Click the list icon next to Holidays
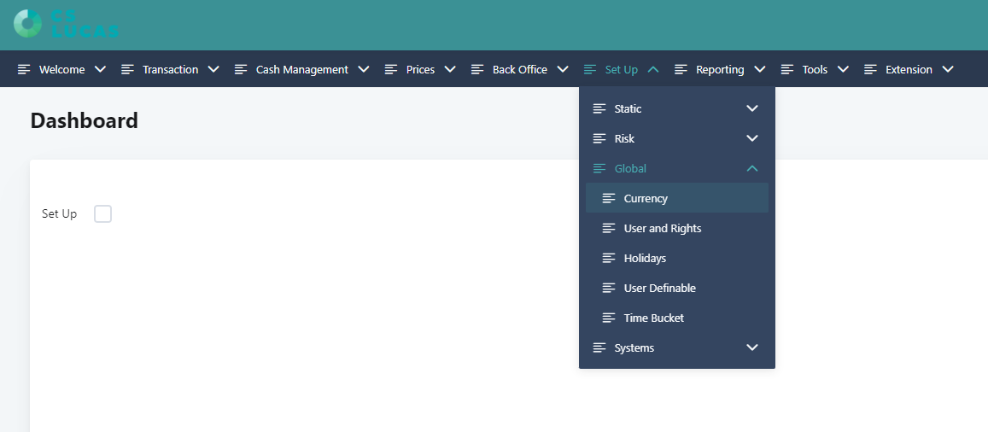Viewport: 988px width, 432px height. pos(609,258)
